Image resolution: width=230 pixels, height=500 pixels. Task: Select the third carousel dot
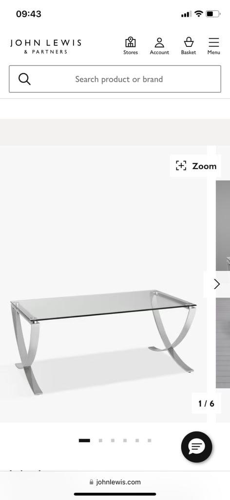point(113,441)
